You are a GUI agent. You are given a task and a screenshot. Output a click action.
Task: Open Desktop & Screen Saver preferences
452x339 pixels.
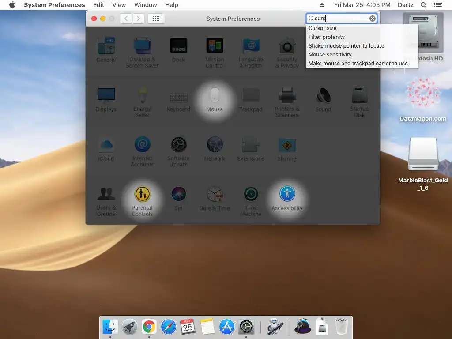click(x=142, y=53)
